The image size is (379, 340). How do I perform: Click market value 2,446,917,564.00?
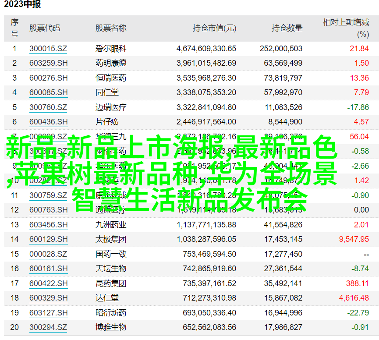[x=206, y=122]
